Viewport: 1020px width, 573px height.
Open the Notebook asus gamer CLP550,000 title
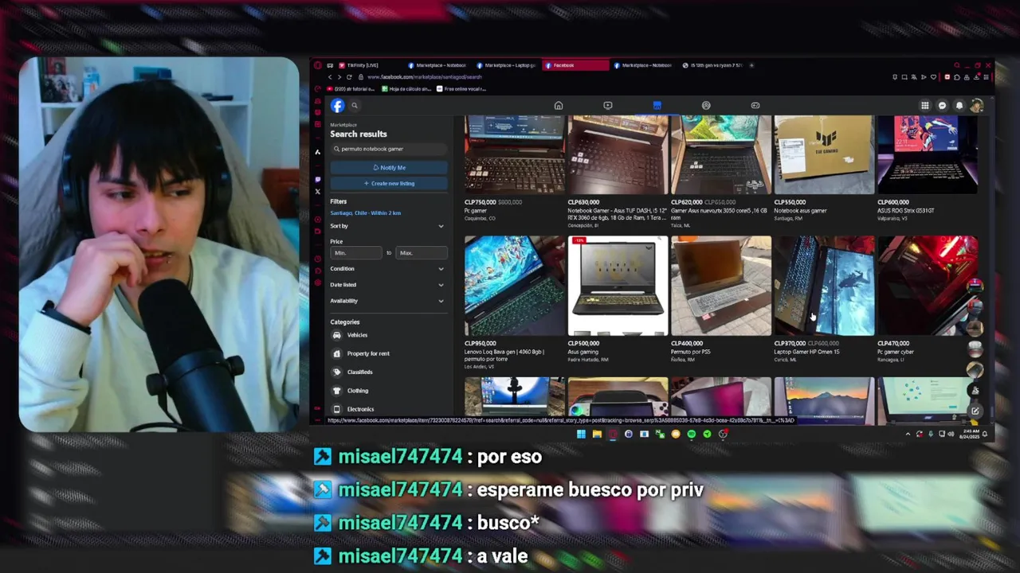pos(801,211)
